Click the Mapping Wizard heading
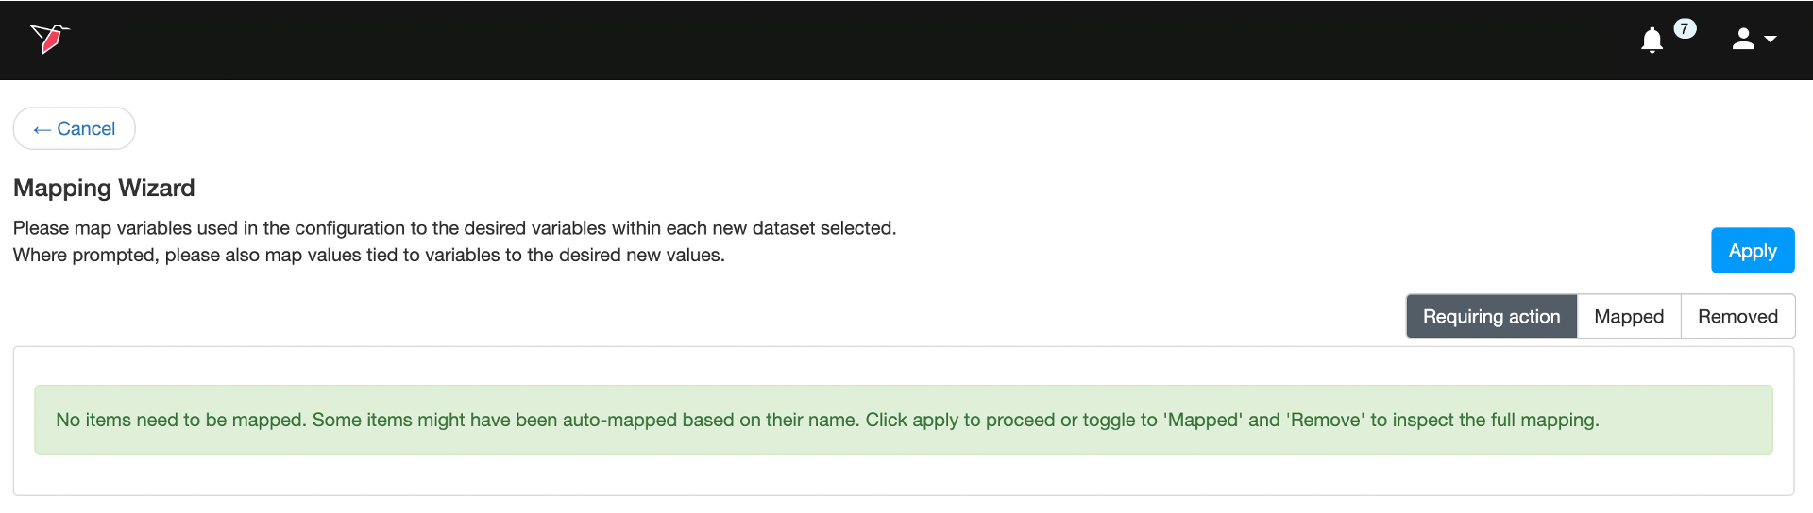This screenshot has width=1813, height=513. (x=104, y=189)
